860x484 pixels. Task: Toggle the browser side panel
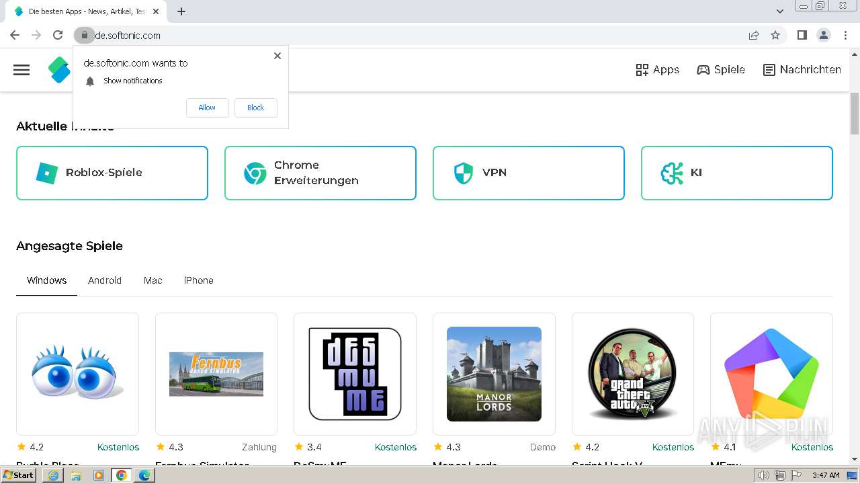click(x=802, y=35)
